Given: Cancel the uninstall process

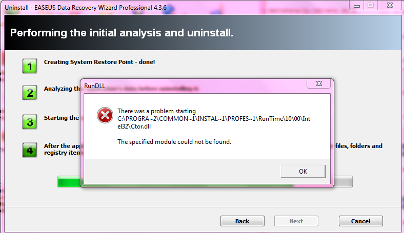Looking at the screenshot, I should coord(361,221).
